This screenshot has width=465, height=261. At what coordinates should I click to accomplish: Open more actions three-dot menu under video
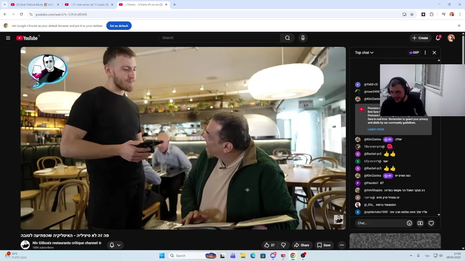[341, 245]
